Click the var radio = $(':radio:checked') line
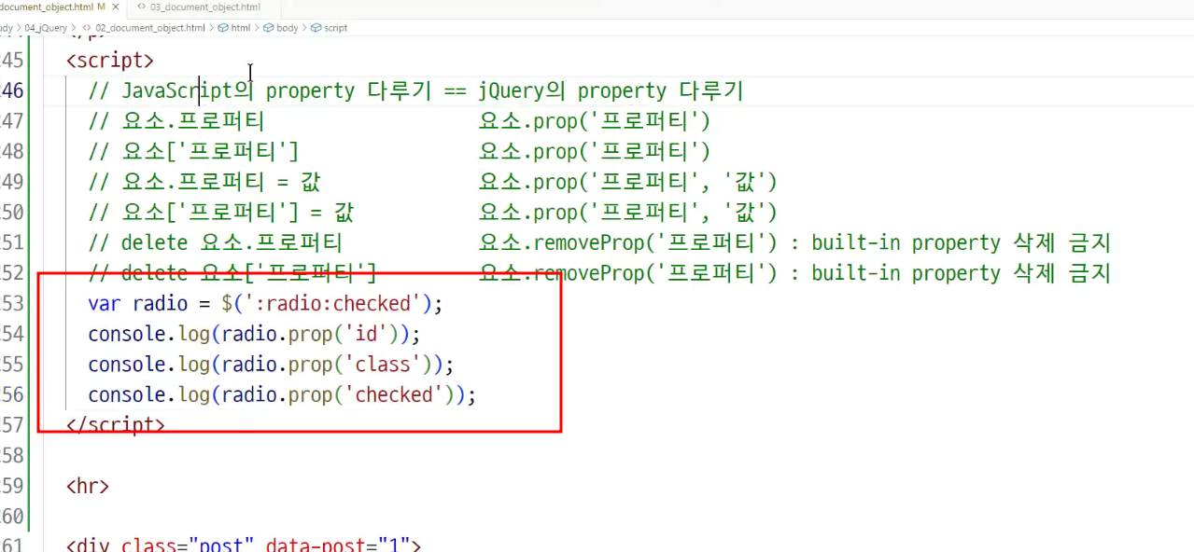Image resolution: width=1194 pixels, height=552 pixels. [x=265, y=303]
